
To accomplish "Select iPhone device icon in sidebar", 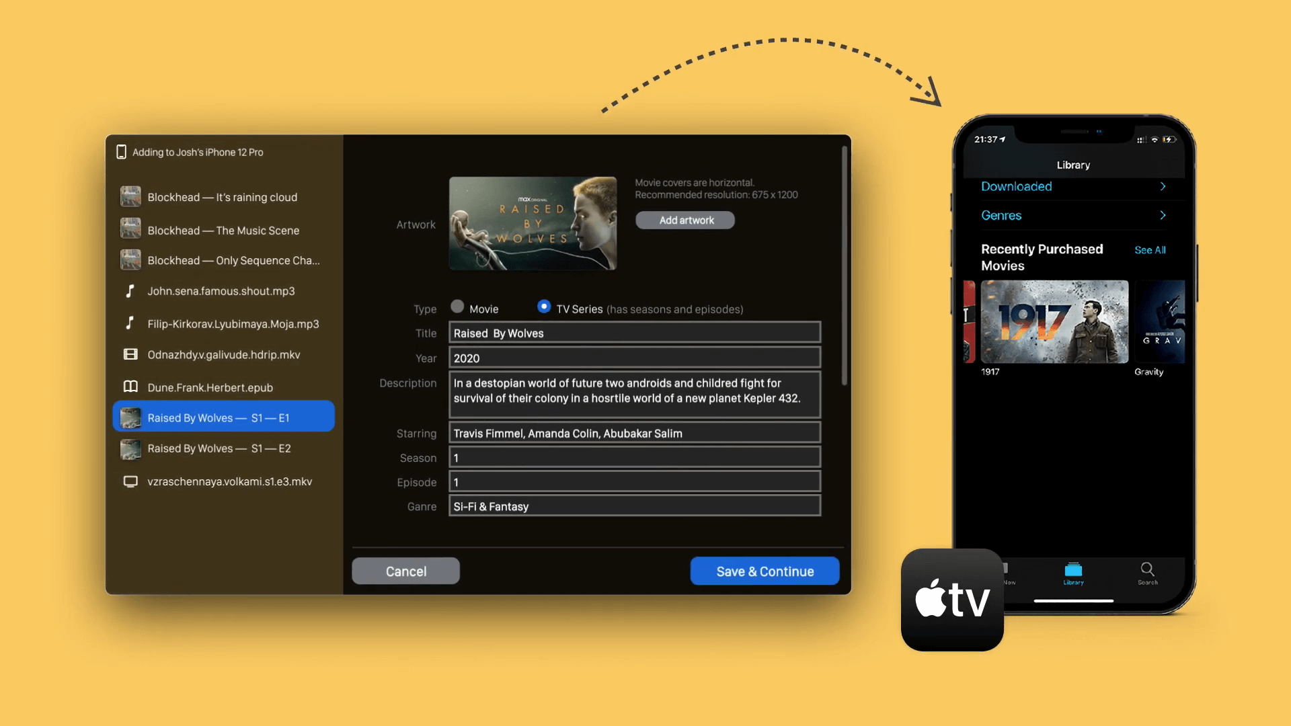I will point(120,151).
